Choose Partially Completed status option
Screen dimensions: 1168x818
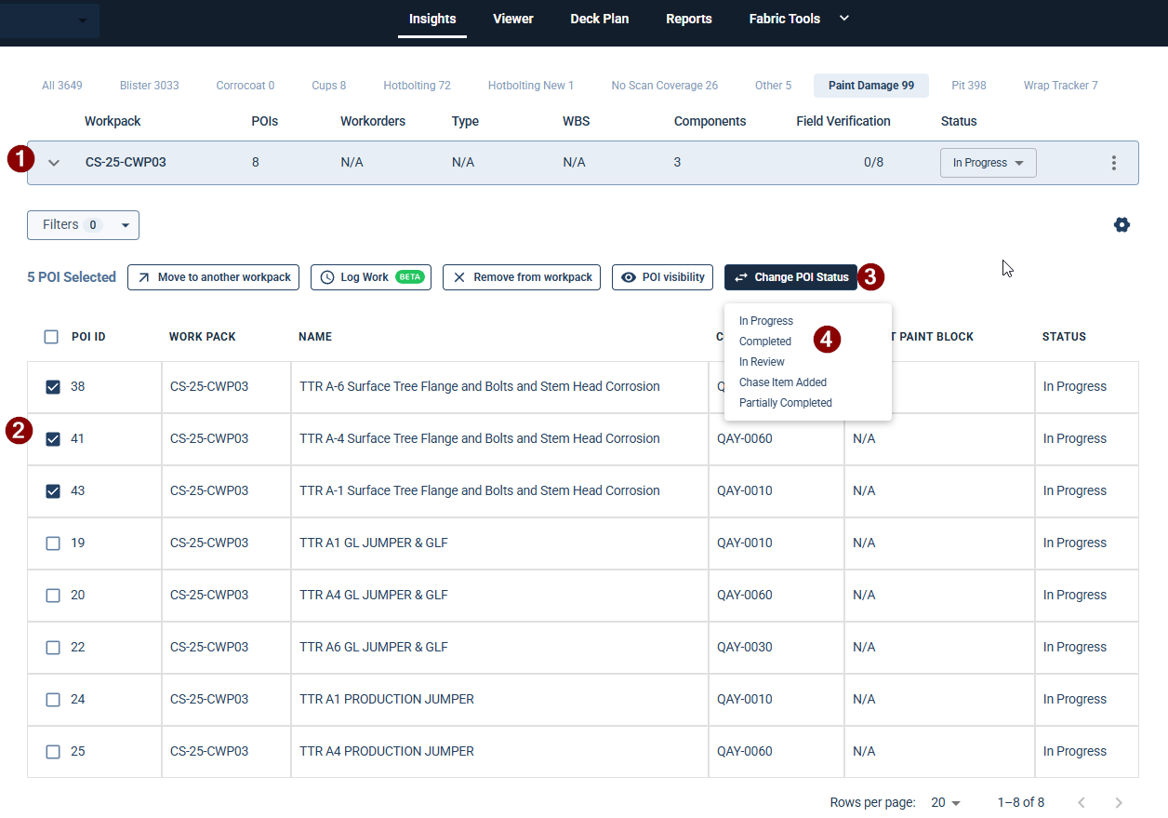(785, 403)
